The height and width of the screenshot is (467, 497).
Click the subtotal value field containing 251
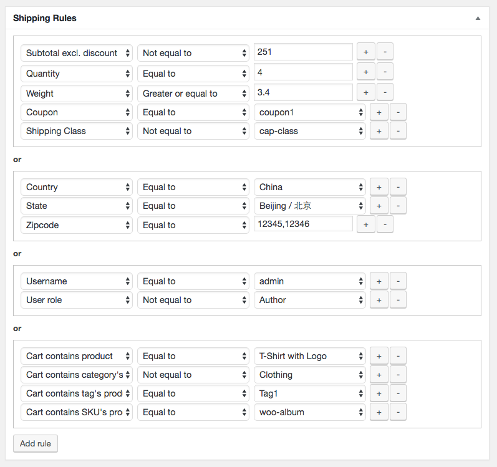click(x=303, y=52)
